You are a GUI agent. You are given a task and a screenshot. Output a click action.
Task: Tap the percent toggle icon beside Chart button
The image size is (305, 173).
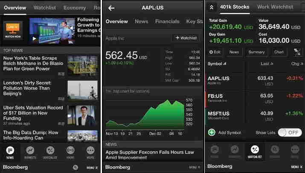point(297,52)
